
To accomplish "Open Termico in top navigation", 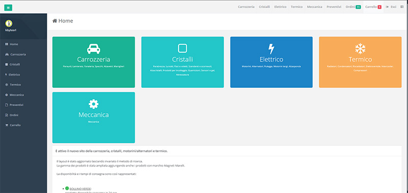I will pos(297,7).
